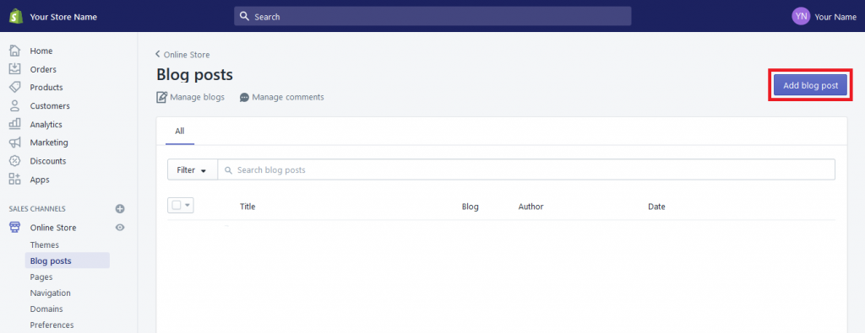Click the Online Store shop icon

(x=15, y=228)
